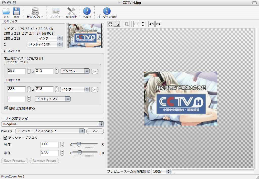The width and height of the screenshot is (259, 179).
Task: Adjust the 半径 radius slider
Action: (x=80, y=153)
